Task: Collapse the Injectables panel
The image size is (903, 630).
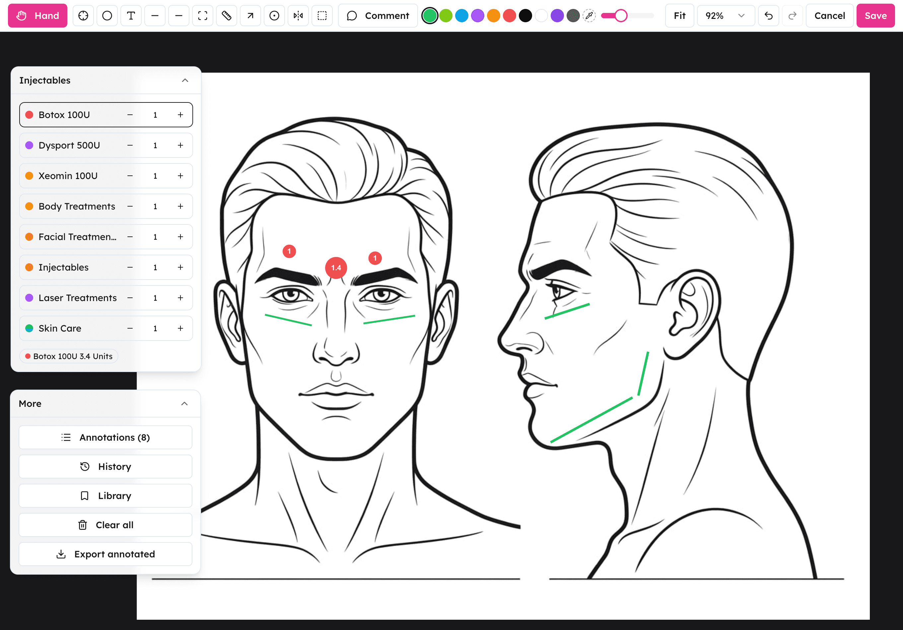Action: pyautogui.click(x=185, y=80)
